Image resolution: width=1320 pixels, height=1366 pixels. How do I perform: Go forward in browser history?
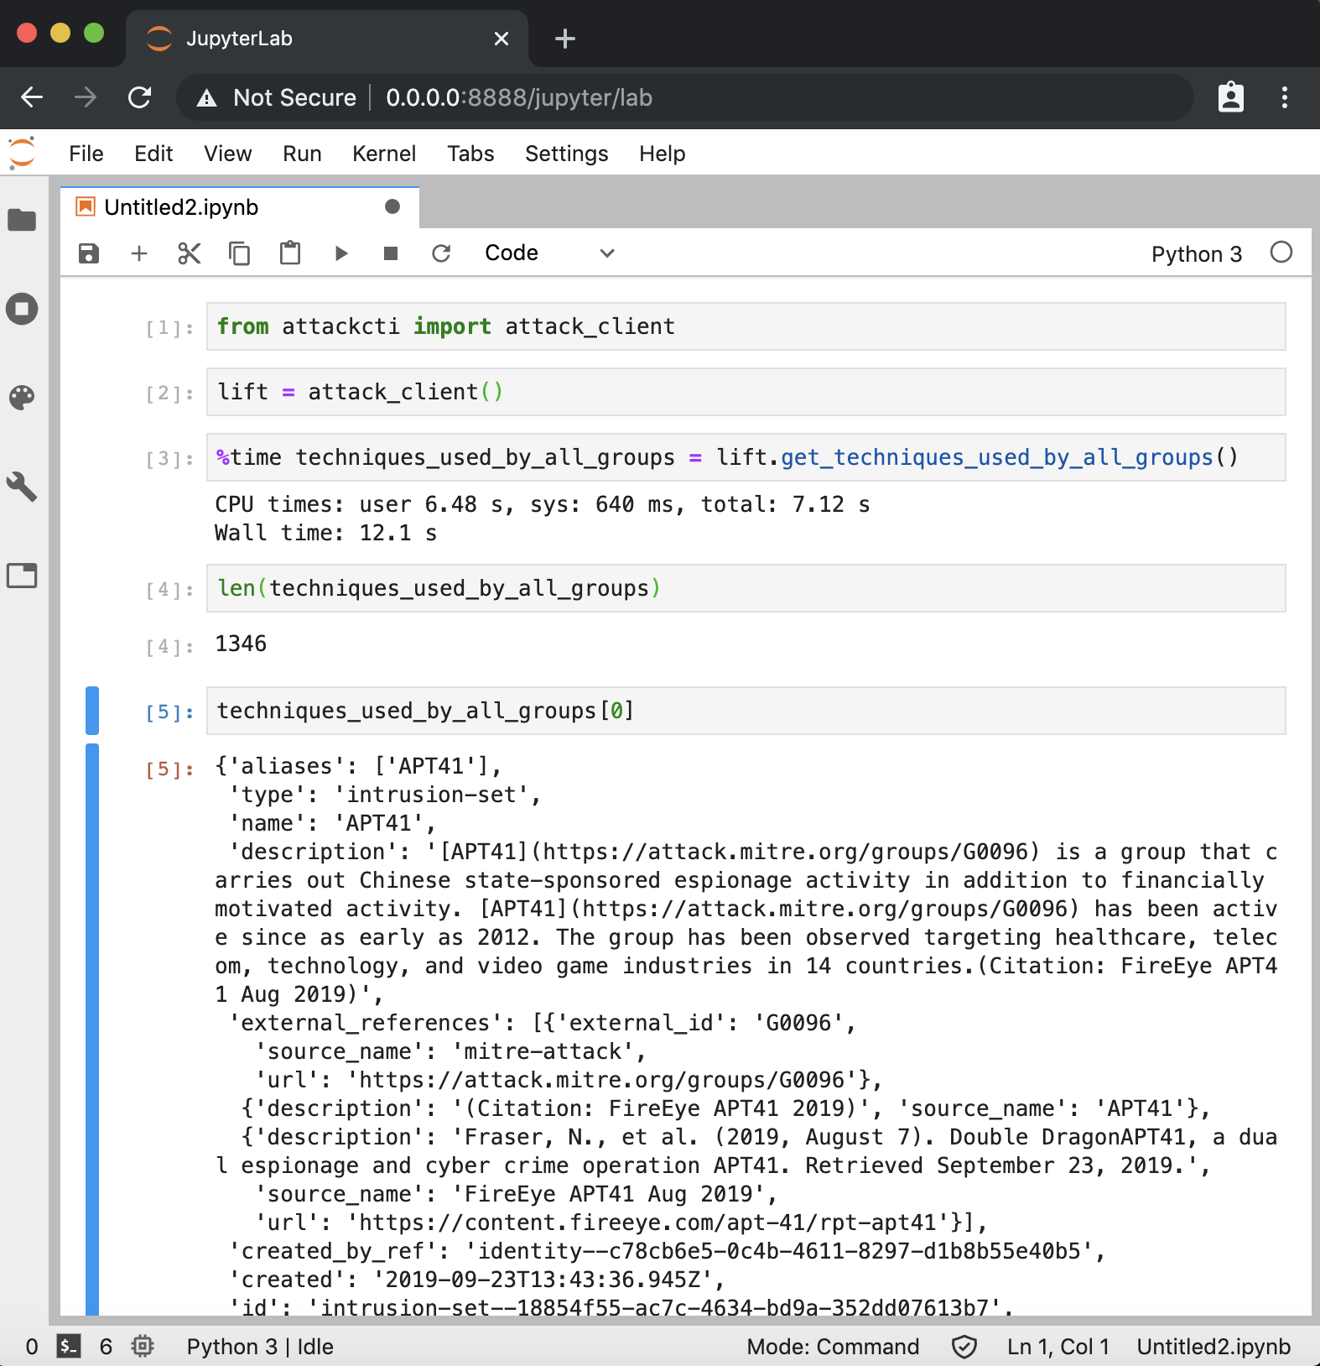point(86,98)
